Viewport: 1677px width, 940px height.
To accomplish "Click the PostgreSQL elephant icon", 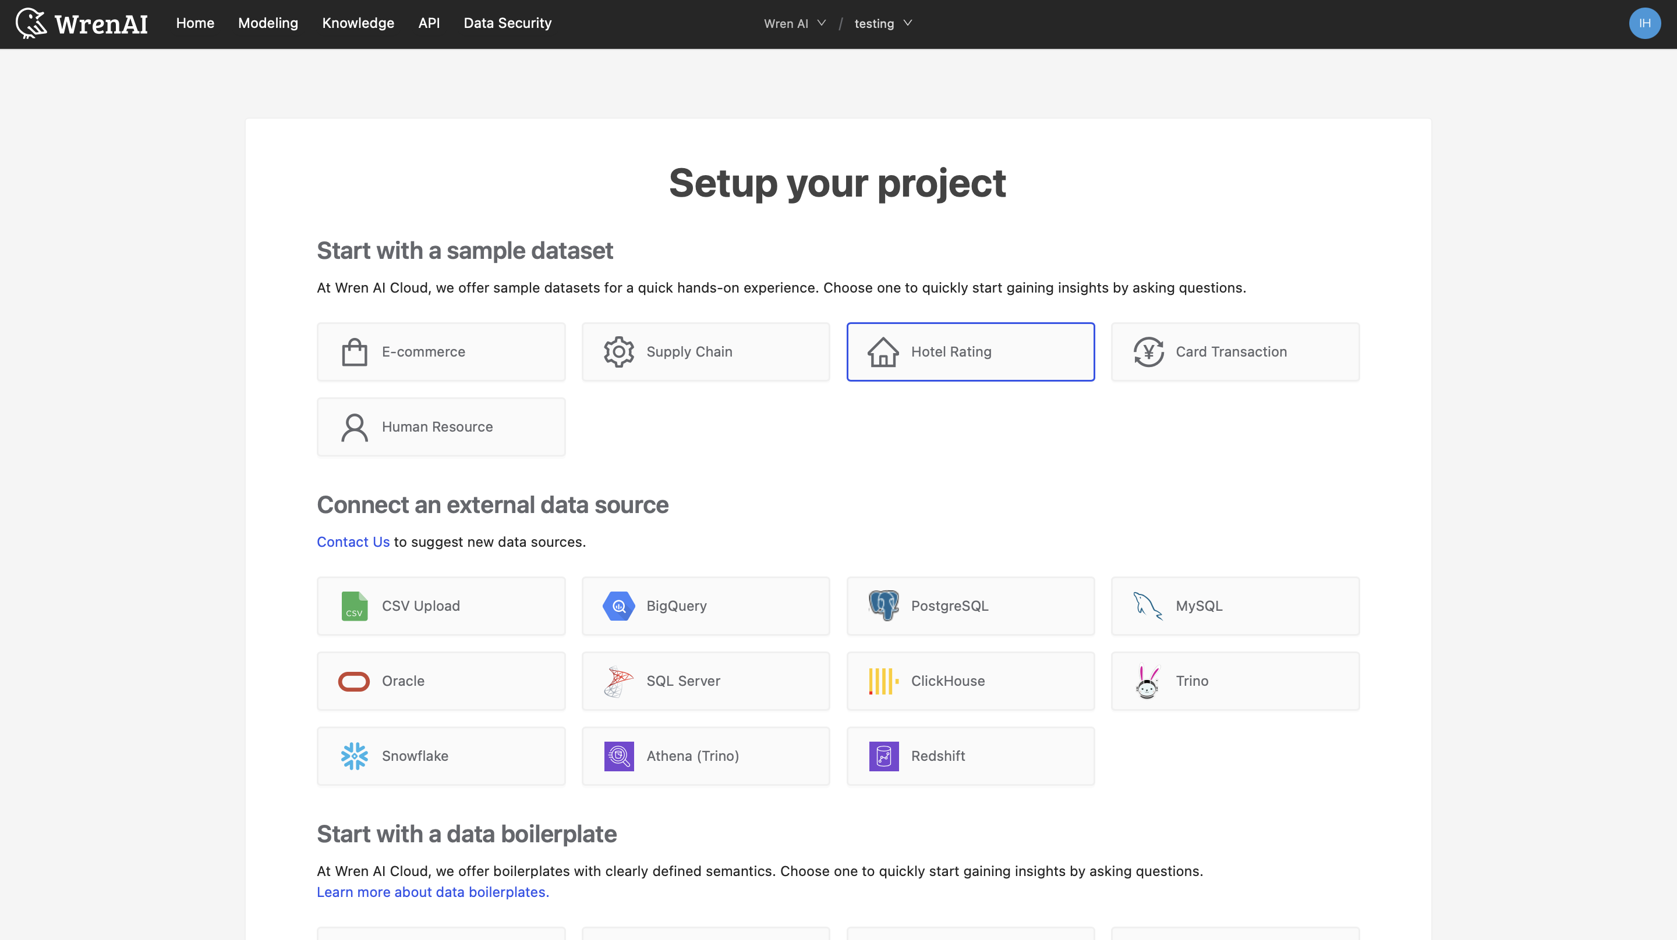I will tap(883, 606).
